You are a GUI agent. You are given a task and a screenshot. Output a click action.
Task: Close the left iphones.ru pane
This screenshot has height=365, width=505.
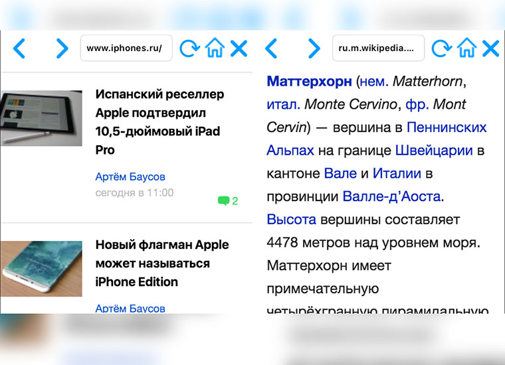pyautogui.click(x=238, y=48)
